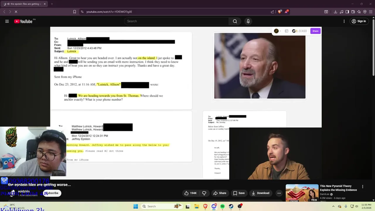The width and height of the screenshot is (375, 211).
Task: Open the Brave VPN shield icon
Action: click(x=365, y=12)
